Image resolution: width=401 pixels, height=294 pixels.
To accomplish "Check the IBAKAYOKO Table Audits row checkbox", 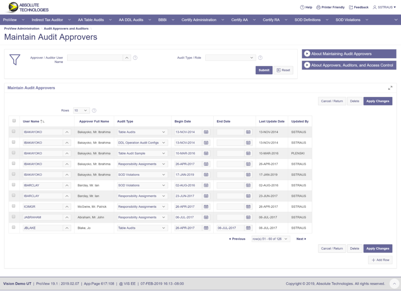I will pos(14,132).
